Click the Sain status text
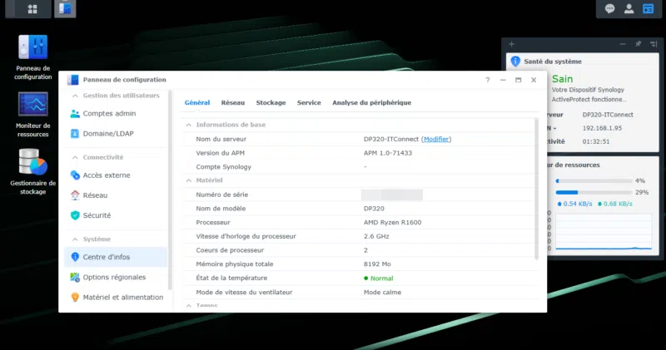Viewport: 666px width, 350px height. click(x=562, y=79)
